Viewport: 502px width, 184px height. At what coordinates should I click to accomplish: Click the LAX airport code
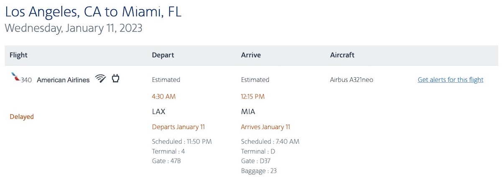tap(159, 111)
